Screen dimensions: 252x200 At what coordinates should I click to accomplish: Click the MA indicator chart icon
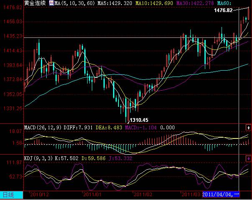(51, 3)
